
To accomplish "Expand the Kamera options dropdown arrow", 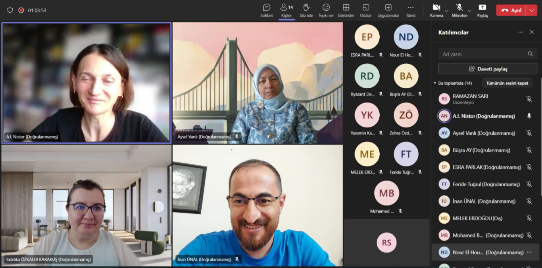I will tap(446, 11).
